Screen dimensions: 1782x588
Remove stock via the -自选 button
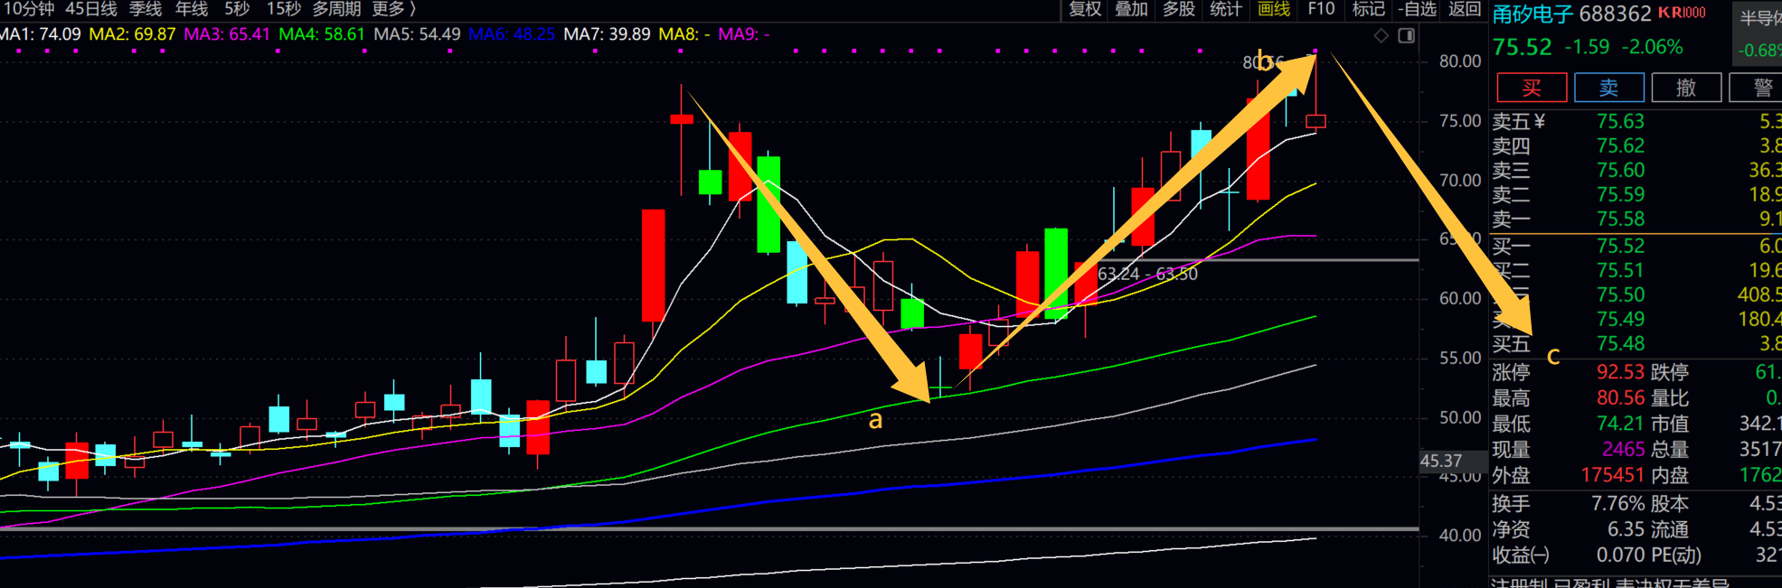click(x=1417, y=9)
